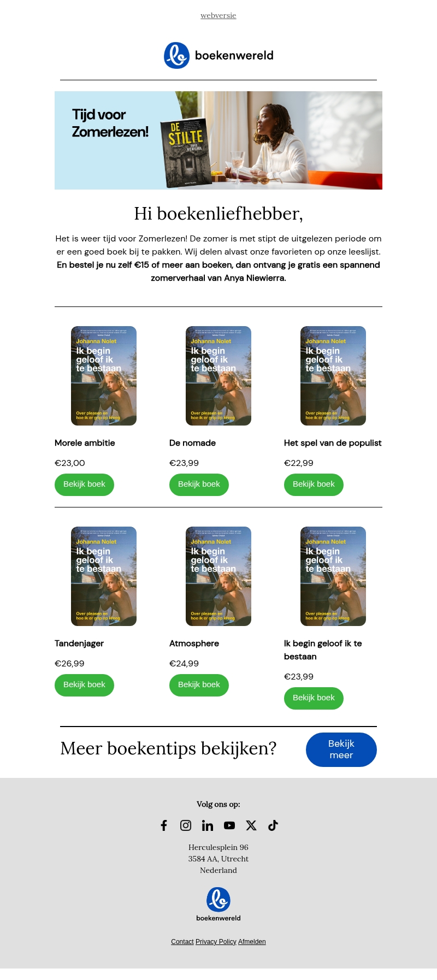Click Bekijk boek for Morele ambitie
The height and width of the screenshot is (980, 437).
tap(84, 485)
